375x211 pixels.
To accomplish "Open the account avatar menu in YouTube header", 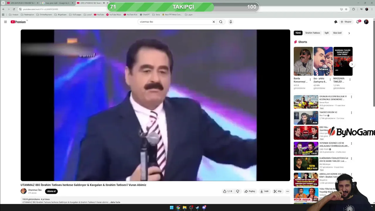I will pyautogui.click(x=366, y=22).
